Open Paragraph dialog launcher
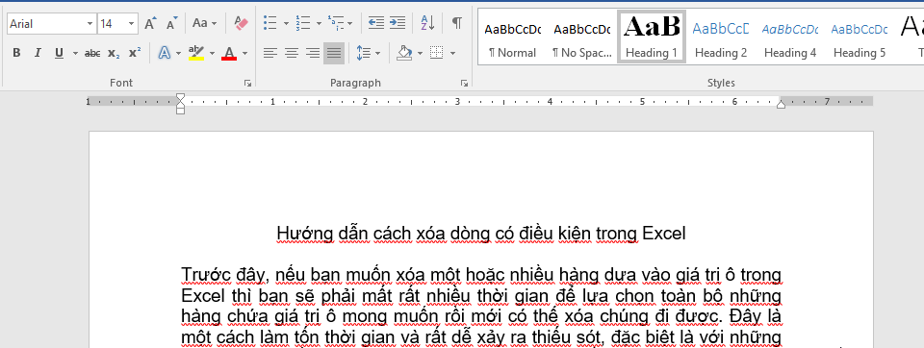The height and width of the screenshot is (348, 924). (x=464, y=84)
